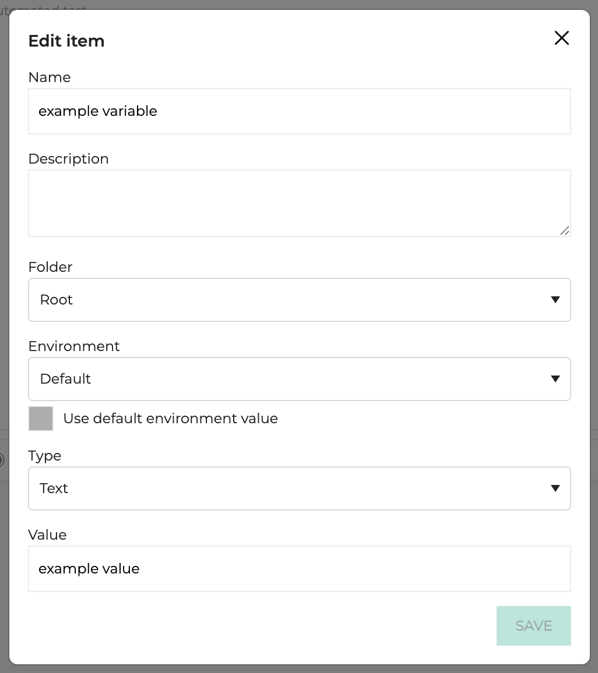
Task: Toggle the Use default environment value checkbox
Action: [x=41, y=419]
